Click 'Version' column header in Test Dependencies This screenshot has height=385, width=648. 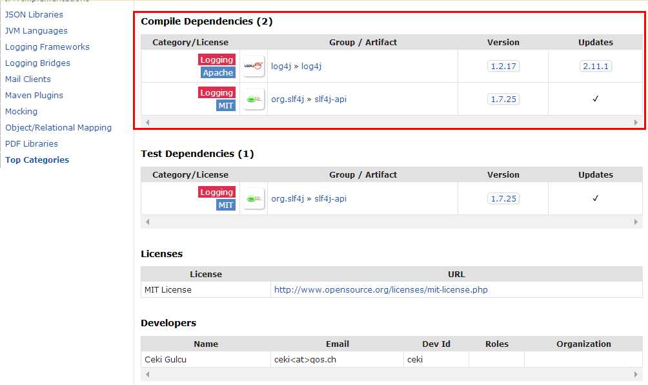point(503,174)
